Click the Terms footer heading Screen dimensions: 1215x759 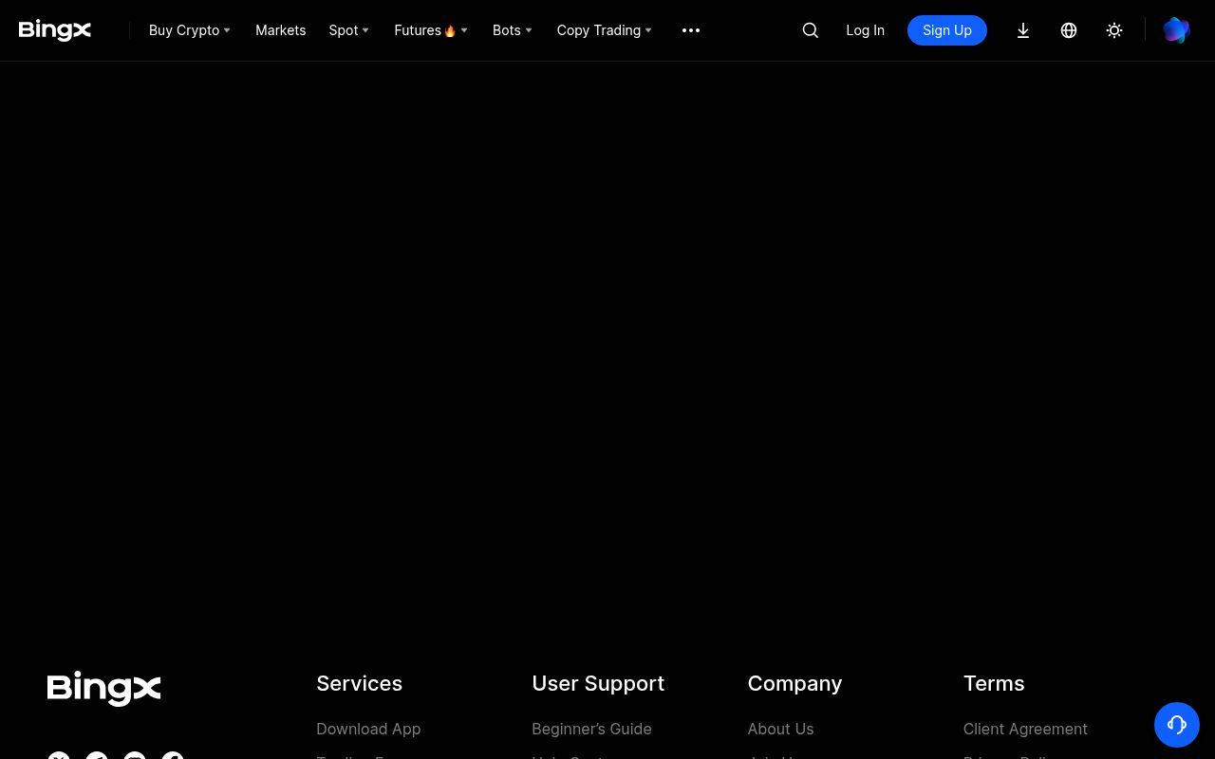pyautogui.click(x=994, y=683)
